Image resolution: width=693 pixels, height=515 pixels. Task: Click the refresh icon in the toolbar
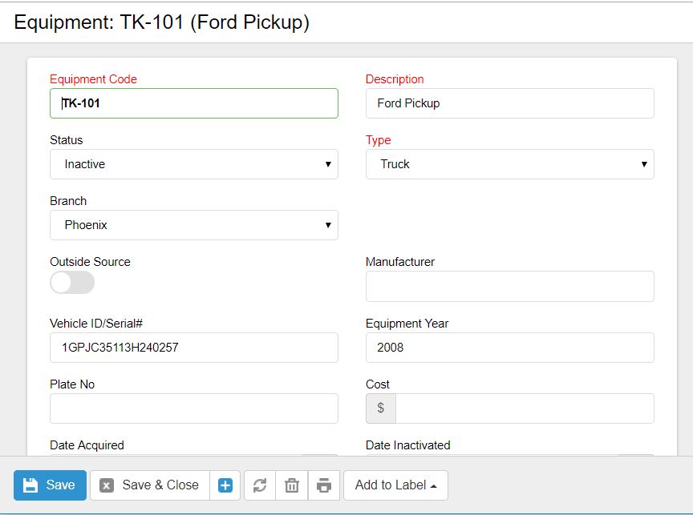click(x=259, y=485)
